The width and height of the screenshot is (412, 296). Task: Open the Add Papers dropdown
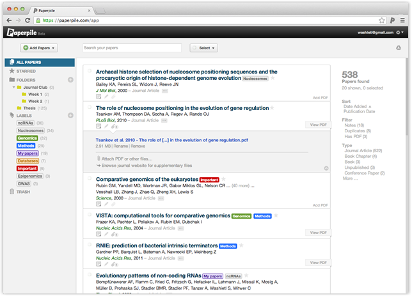pos(40,48)
